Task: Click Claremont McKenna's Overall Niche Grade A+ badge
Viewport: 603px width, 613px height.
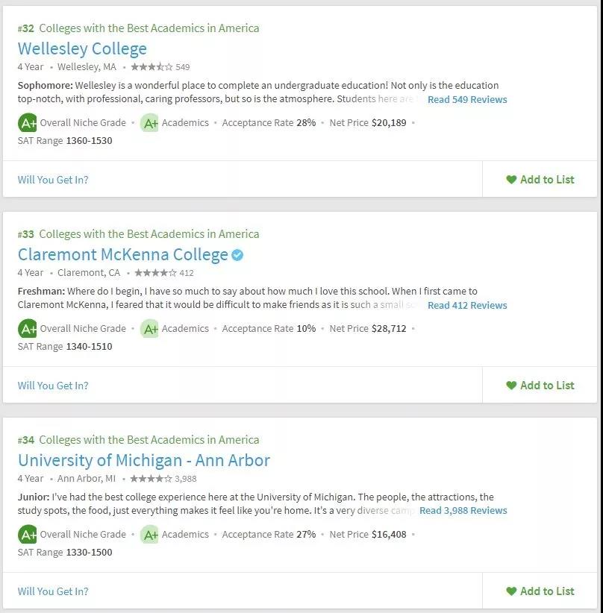Action: [x=28, y=329]
